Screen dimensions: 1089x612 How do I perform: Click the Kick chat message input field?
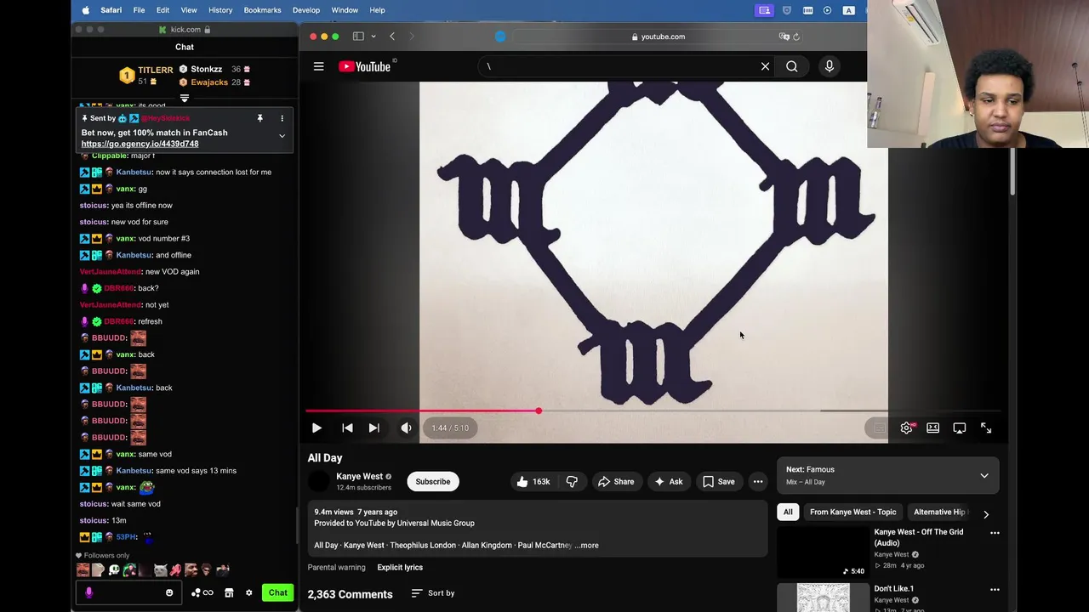tap(127, 592)
